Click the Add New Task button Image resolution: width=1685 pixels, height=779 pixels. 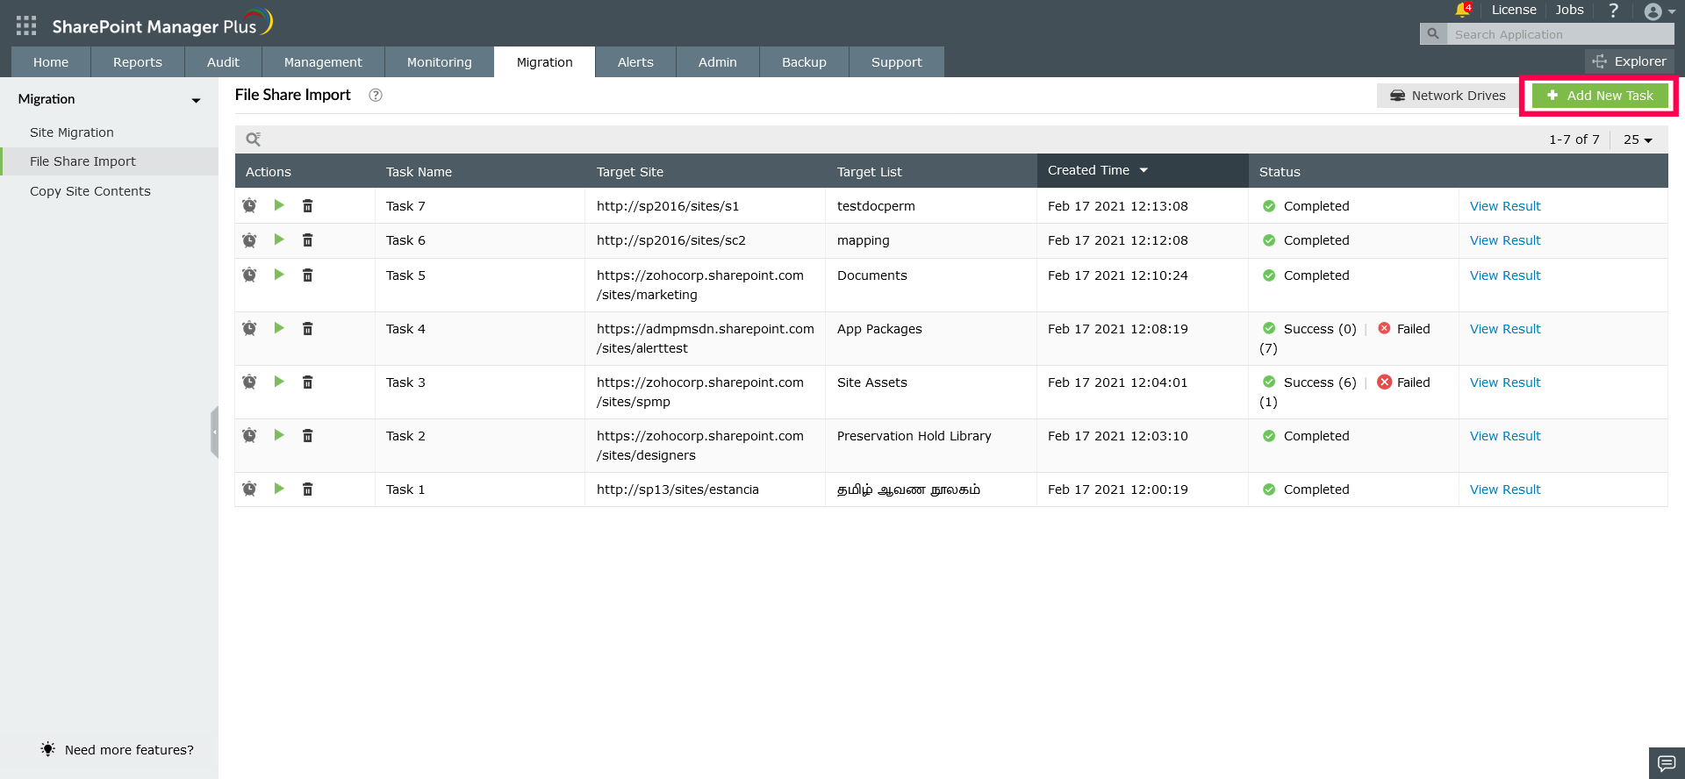1600,96
